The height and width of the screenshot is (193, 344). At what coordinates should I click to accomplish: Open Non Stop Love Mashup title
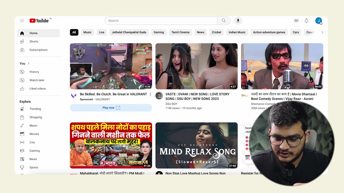pos(195,173)
